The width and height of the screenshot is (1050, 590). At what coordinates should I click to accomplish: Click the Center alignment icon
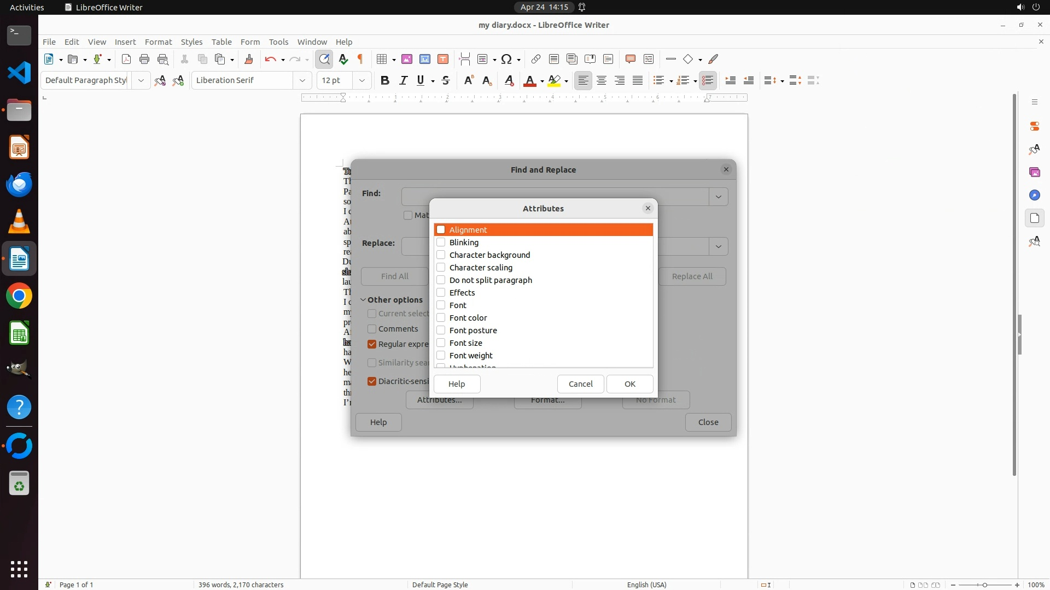[x=602, y=80]
